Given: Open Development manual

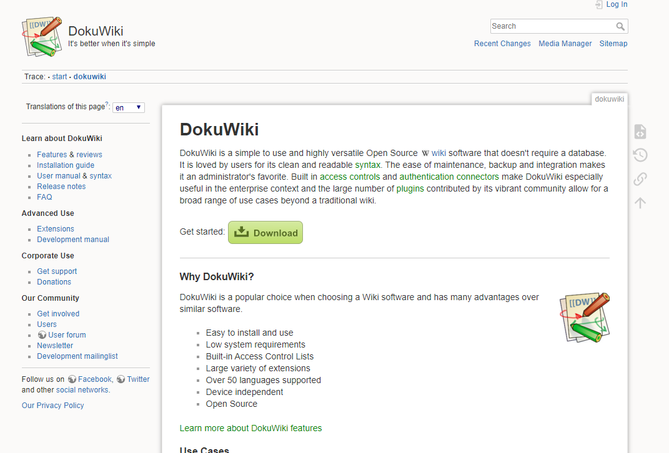Looking at the screenshot, I should [73, 240].
